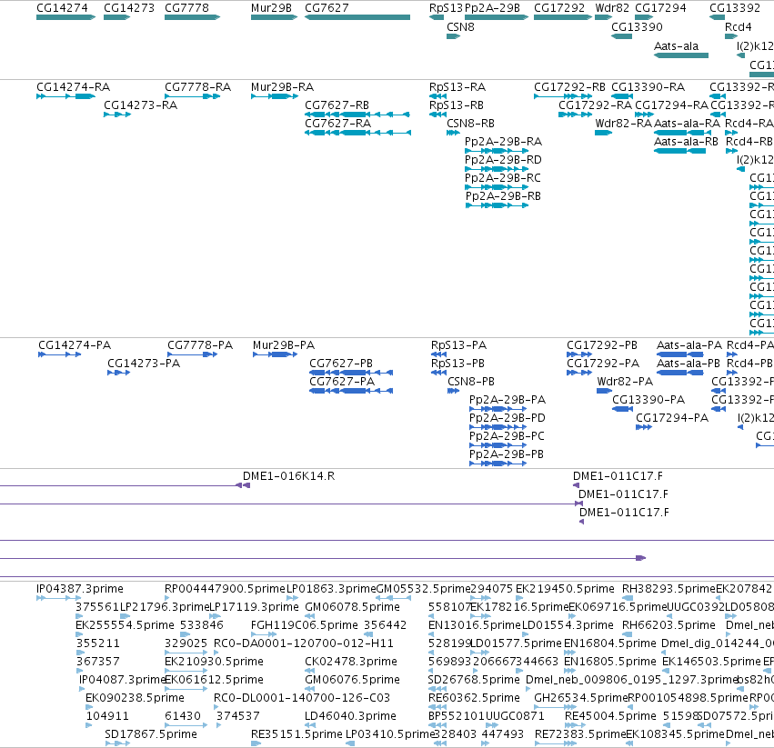
Task: Click the FGH119C06.5prime EST label
Action: click(x=305, y=625)
